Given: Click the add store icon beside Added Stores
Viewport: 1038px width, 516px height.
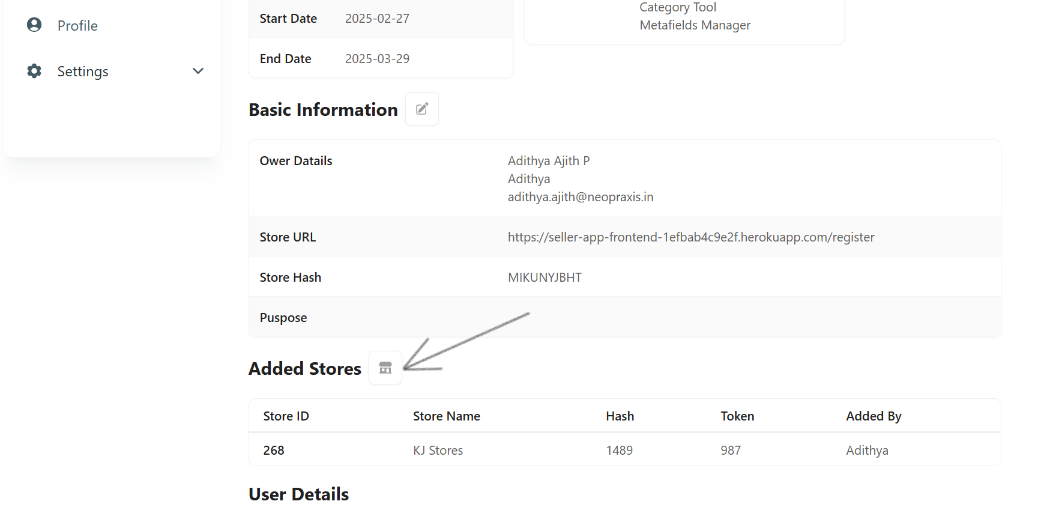Looking at the screenshot, I should point(385,368).
